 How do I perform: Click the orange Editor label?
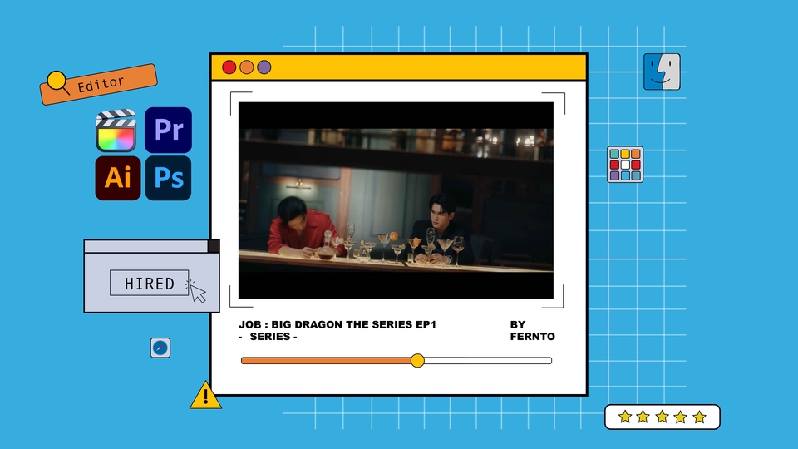[99, 84]
